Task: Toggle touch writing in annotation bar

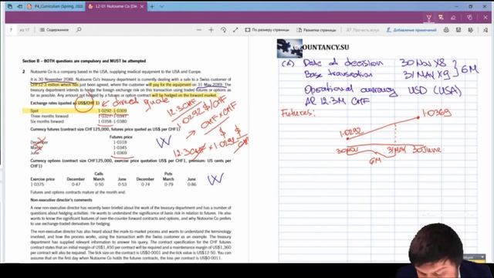Action: tap(469, 18)
